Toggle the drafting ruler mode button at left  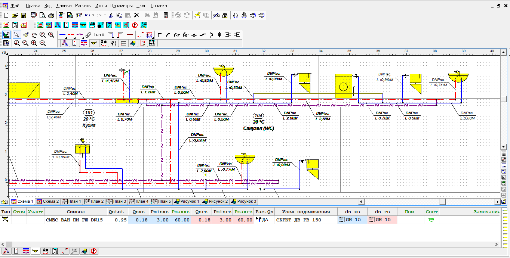(6, 35)
